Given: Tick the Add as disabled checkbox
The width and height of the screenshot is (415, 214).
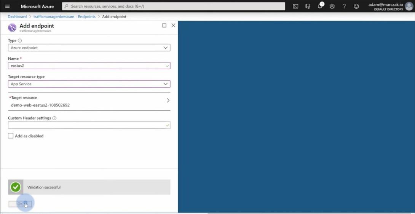Looking at the screenshot, I should 11,136.
